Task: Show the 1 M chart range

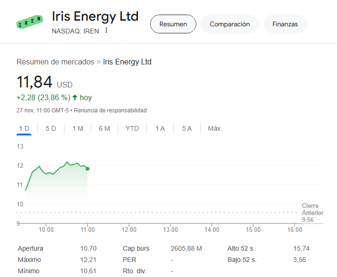Action: point(78,128)
